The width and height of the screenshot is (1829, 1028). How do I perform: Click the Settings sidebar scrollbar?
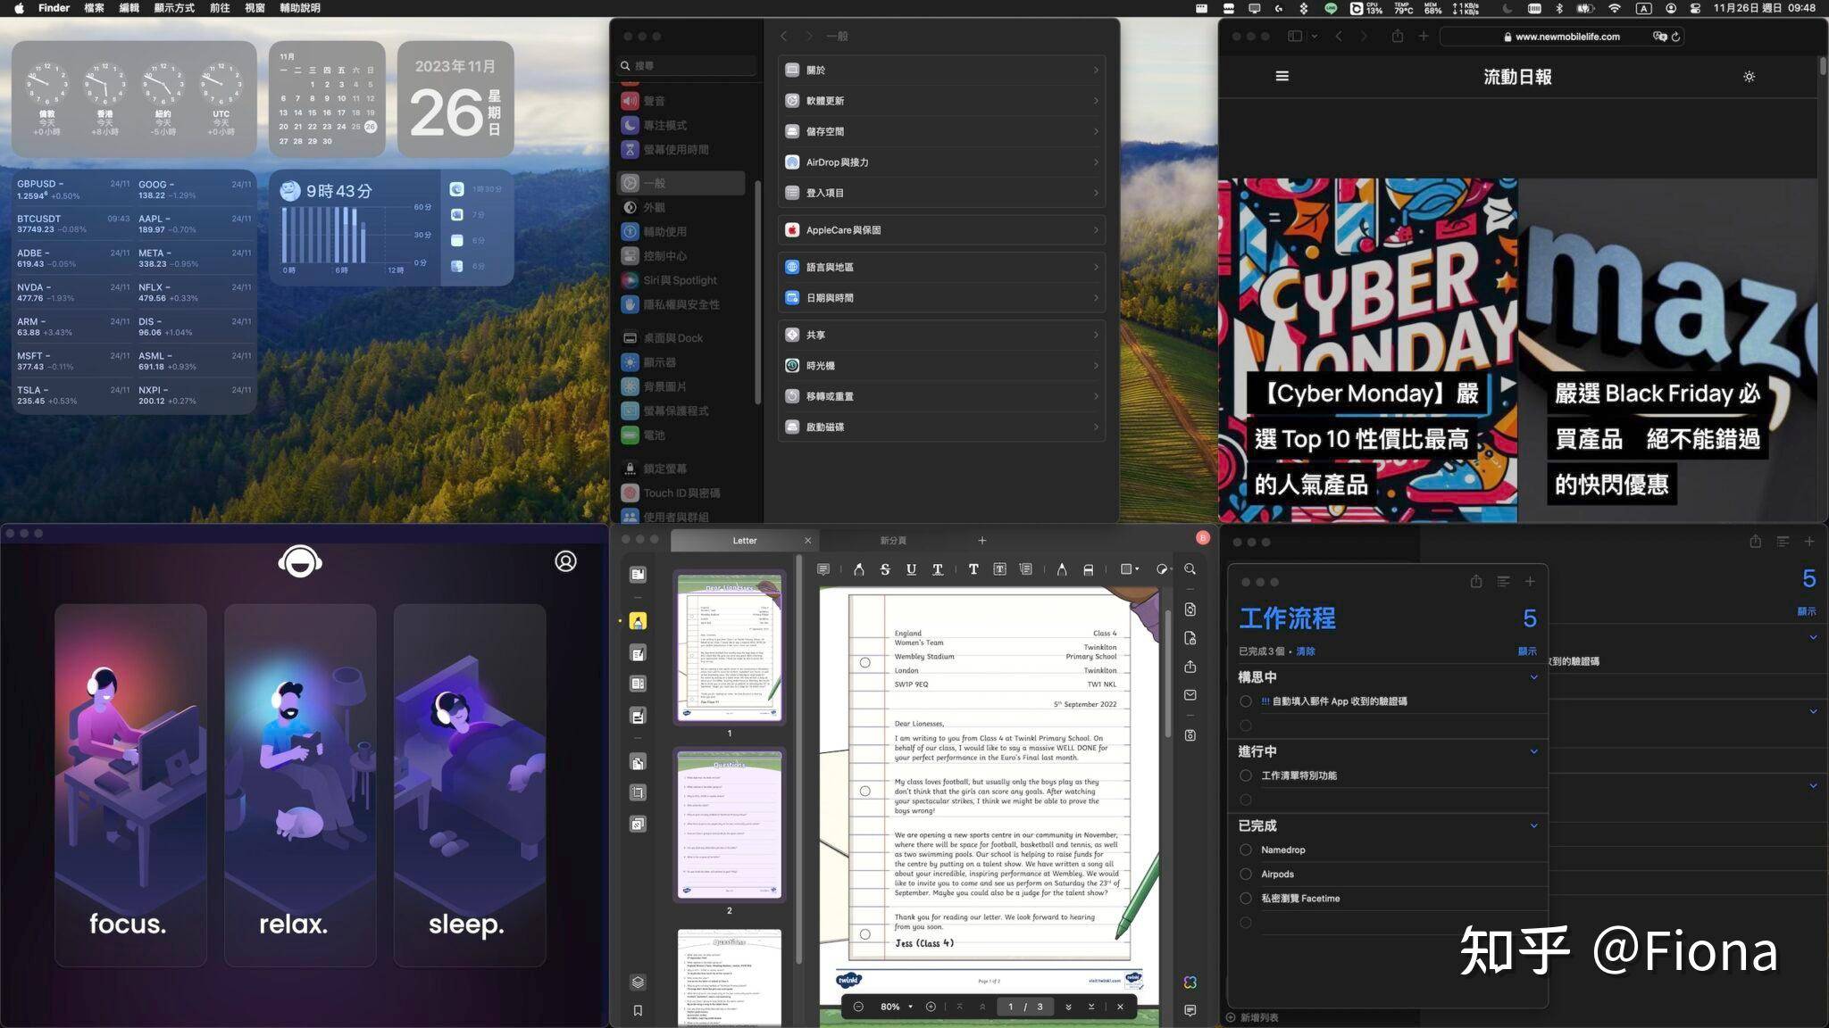(757, 292)
